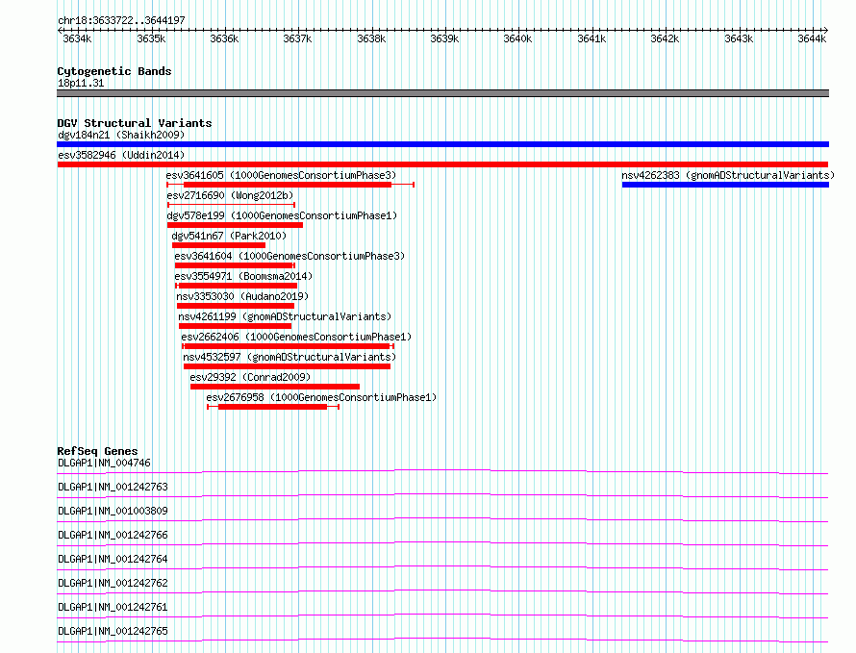Click the DGV Structural Variants track title
This screenshot has height=653, width=856.
tap(135, 123)
